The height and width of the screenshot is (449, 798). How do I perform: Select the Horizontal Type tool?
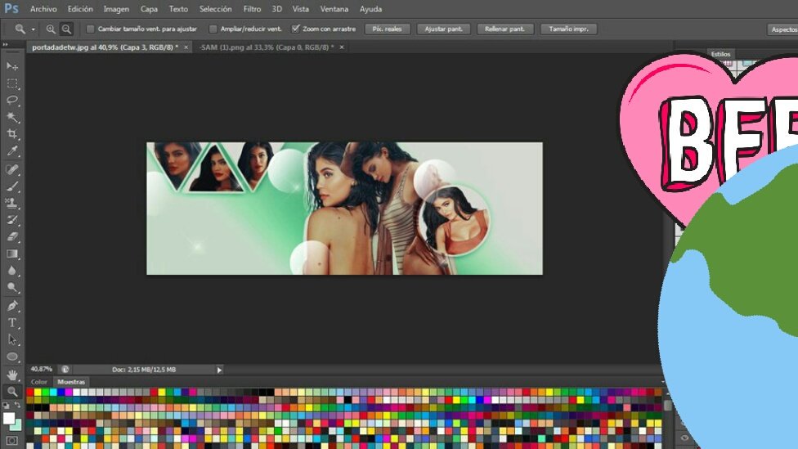tap(12, 323)
